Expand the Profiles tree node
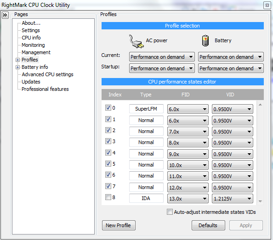Viewport: 273px width, 240px height. click(x=17, y=60)
